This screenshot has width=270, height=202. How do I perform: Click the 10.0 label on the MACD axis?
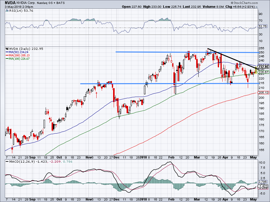click(x=262, y=163)
